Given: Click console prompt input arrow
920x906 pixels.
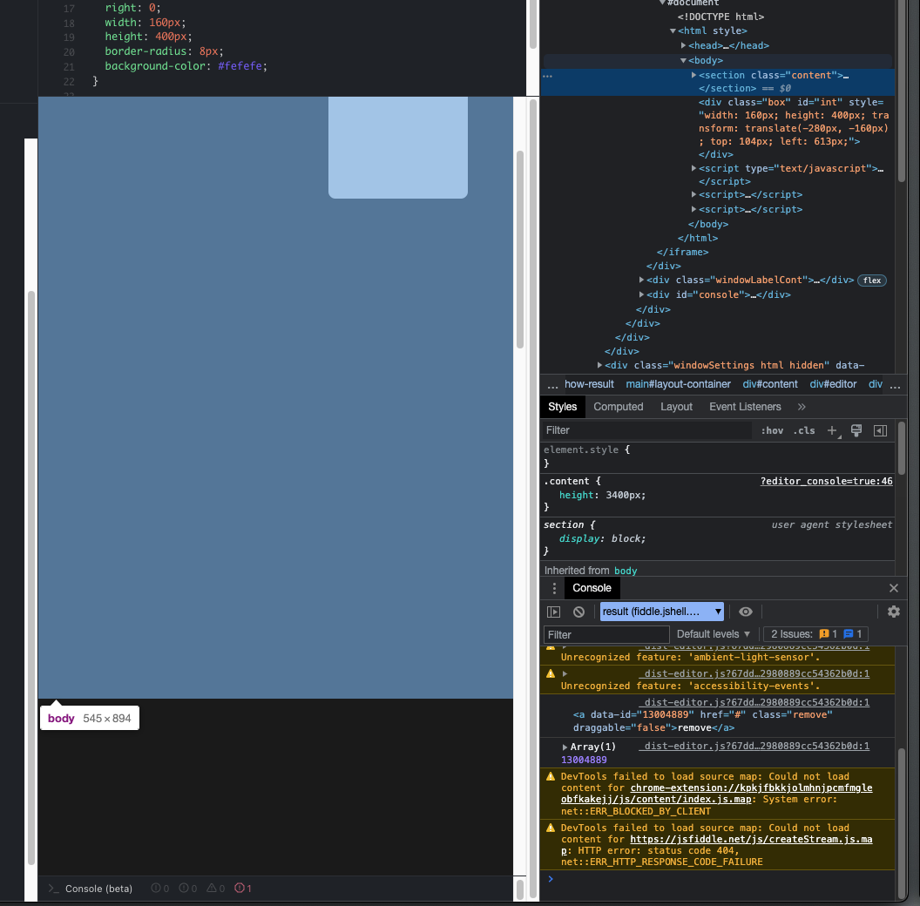Looking at the screenshot, I should pyautogui.click(x=551, y=878).
